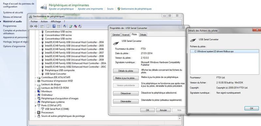The image size is (261, 126).
Task: Scan for hardware changes via toolbar icon
Action: pyautogui.click(x=65, y=26)
